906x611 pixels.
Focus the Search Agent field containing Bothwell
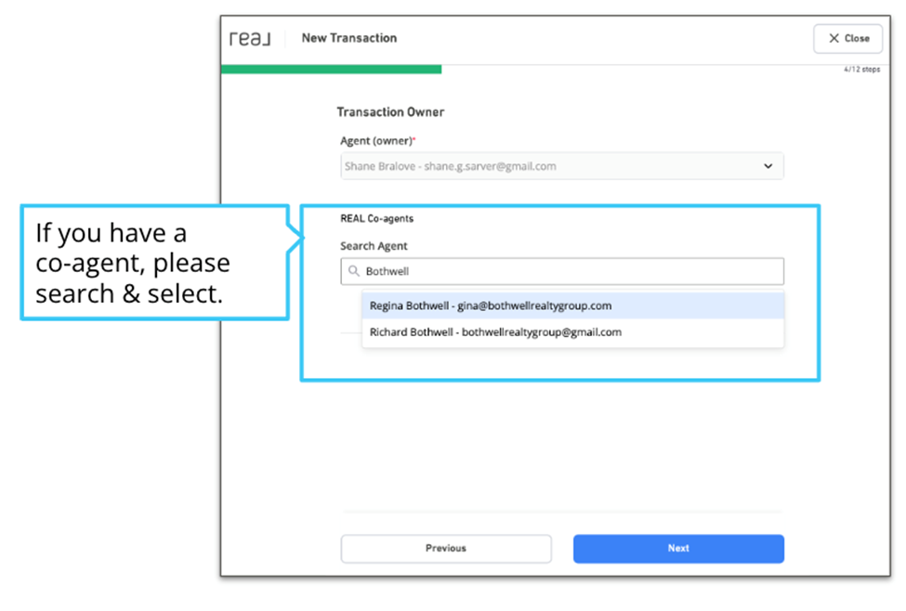[561, 271]
